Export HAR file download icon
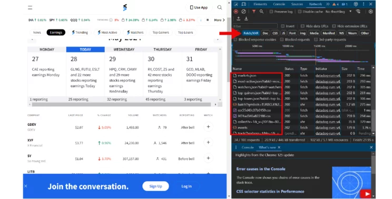The image size is (392, 199). tap(246, 19)
